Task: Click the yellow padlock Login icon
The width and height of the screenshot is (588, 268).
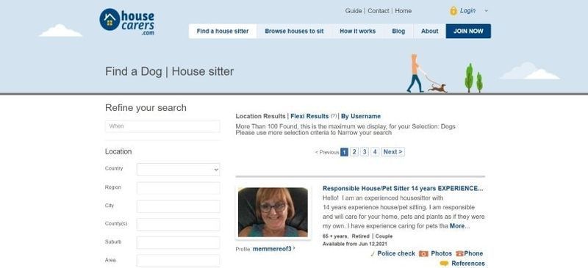Action: tap(453, 11)
